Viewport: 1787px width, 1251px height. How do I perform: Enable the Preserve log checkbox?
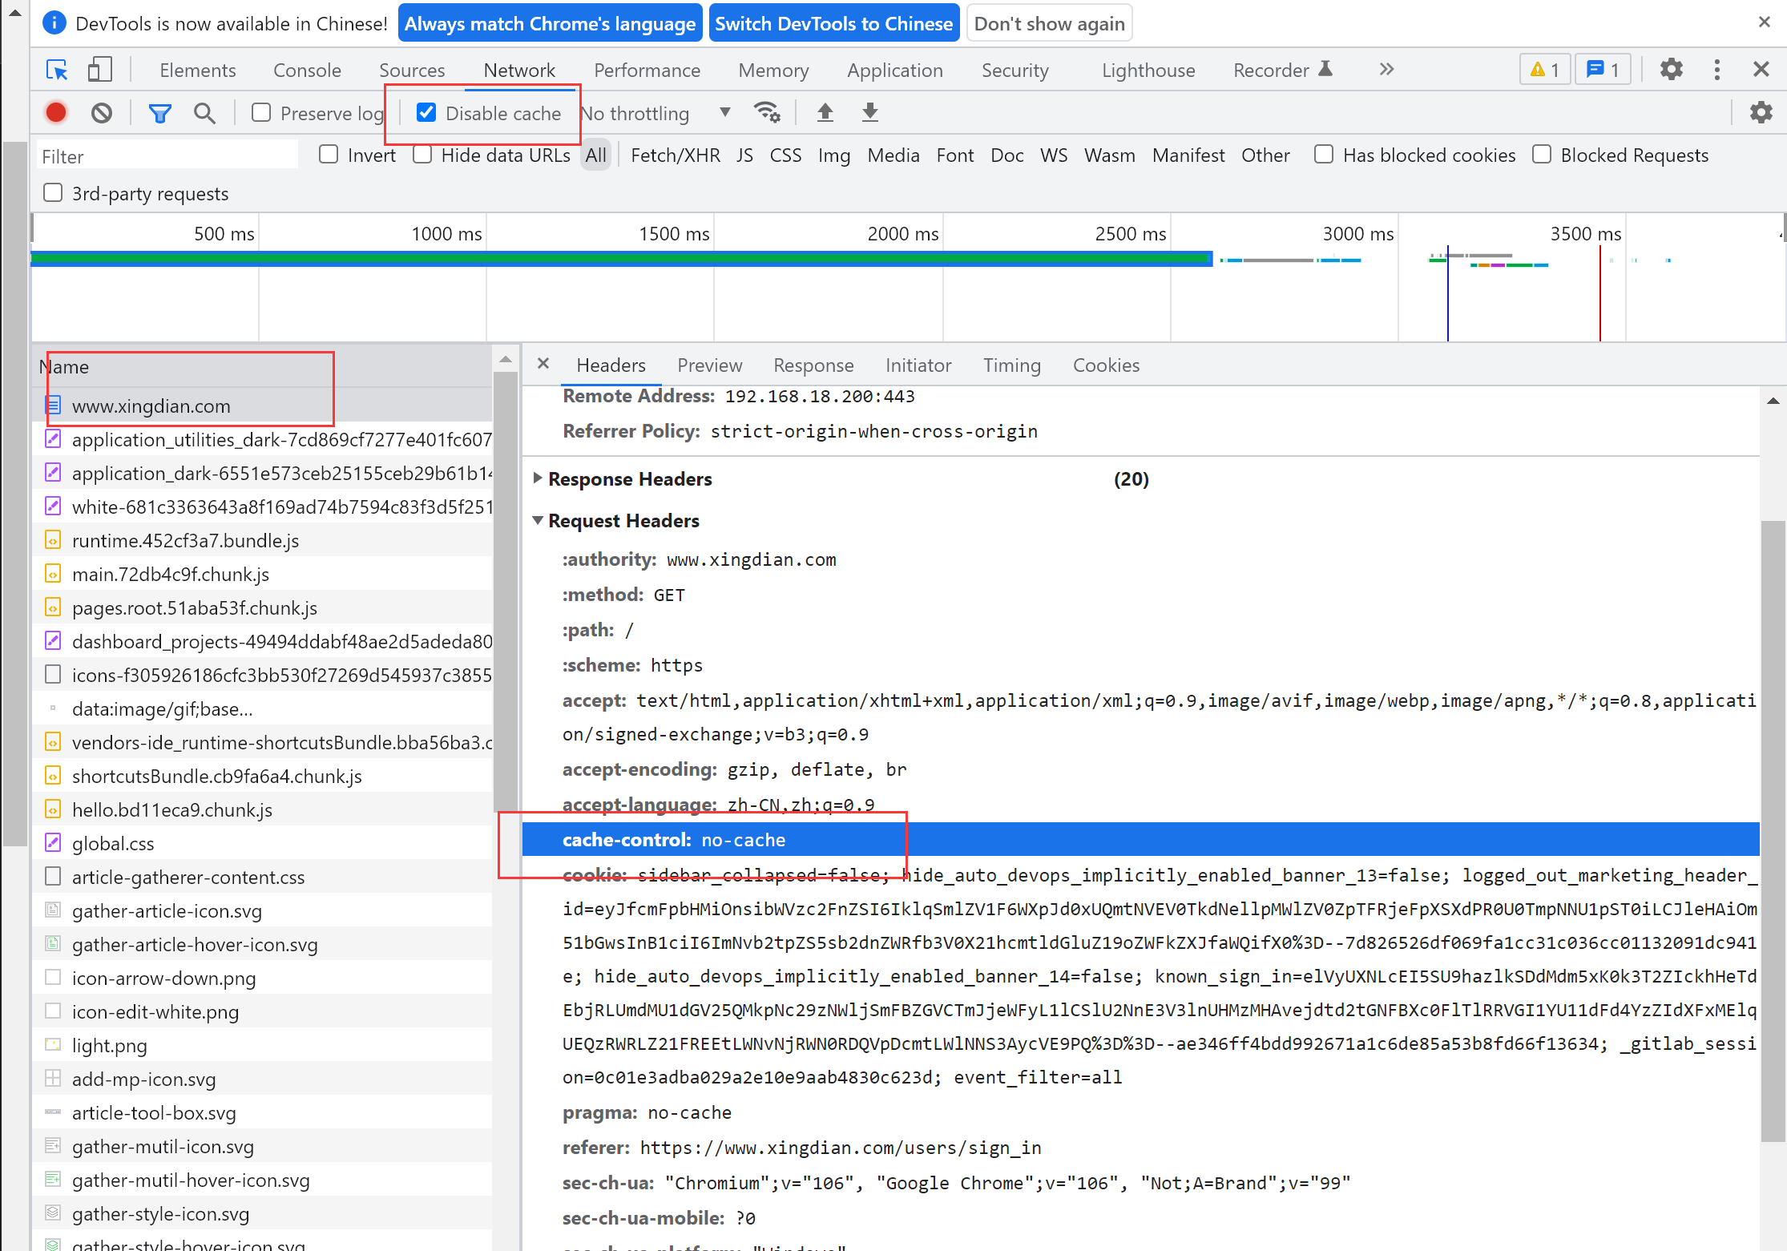point(261,113)
